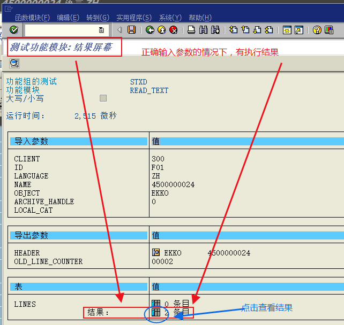This screenshot has height=325, width=344.
Task: Click the Find binoculars icon
Action: pyautogui.click(x=203, y=30)
